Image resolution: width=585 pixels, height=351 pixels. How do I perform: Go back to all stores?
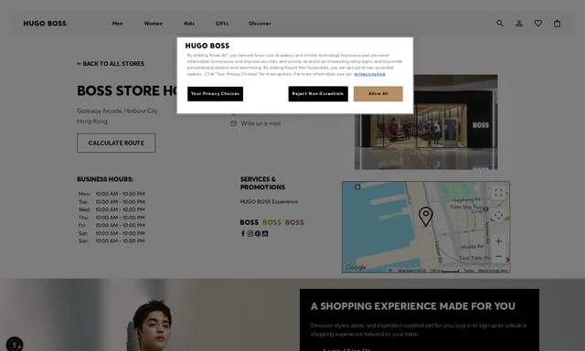111,64
